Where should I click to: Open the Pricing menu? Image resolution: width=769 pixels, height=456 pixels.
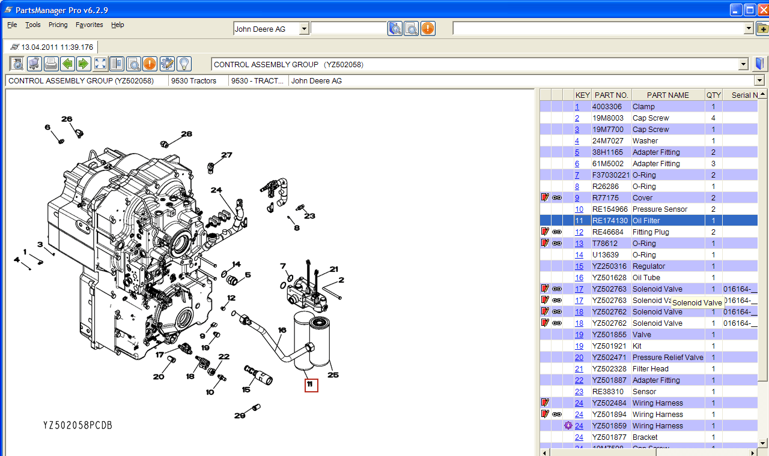pos(58,25)
